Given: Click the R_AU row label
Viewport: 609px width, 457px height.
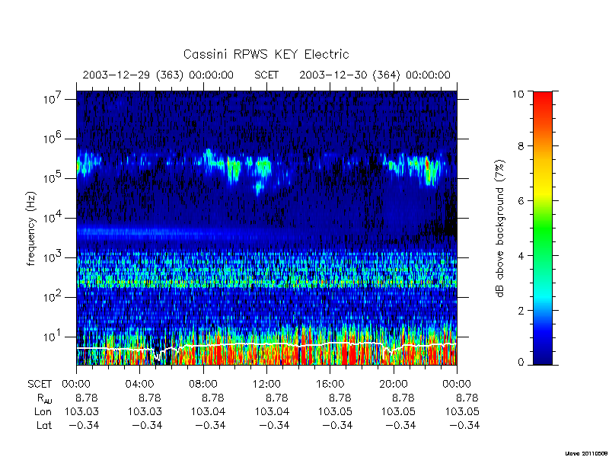Looking at the screenshot, I should tap(44, 398).
